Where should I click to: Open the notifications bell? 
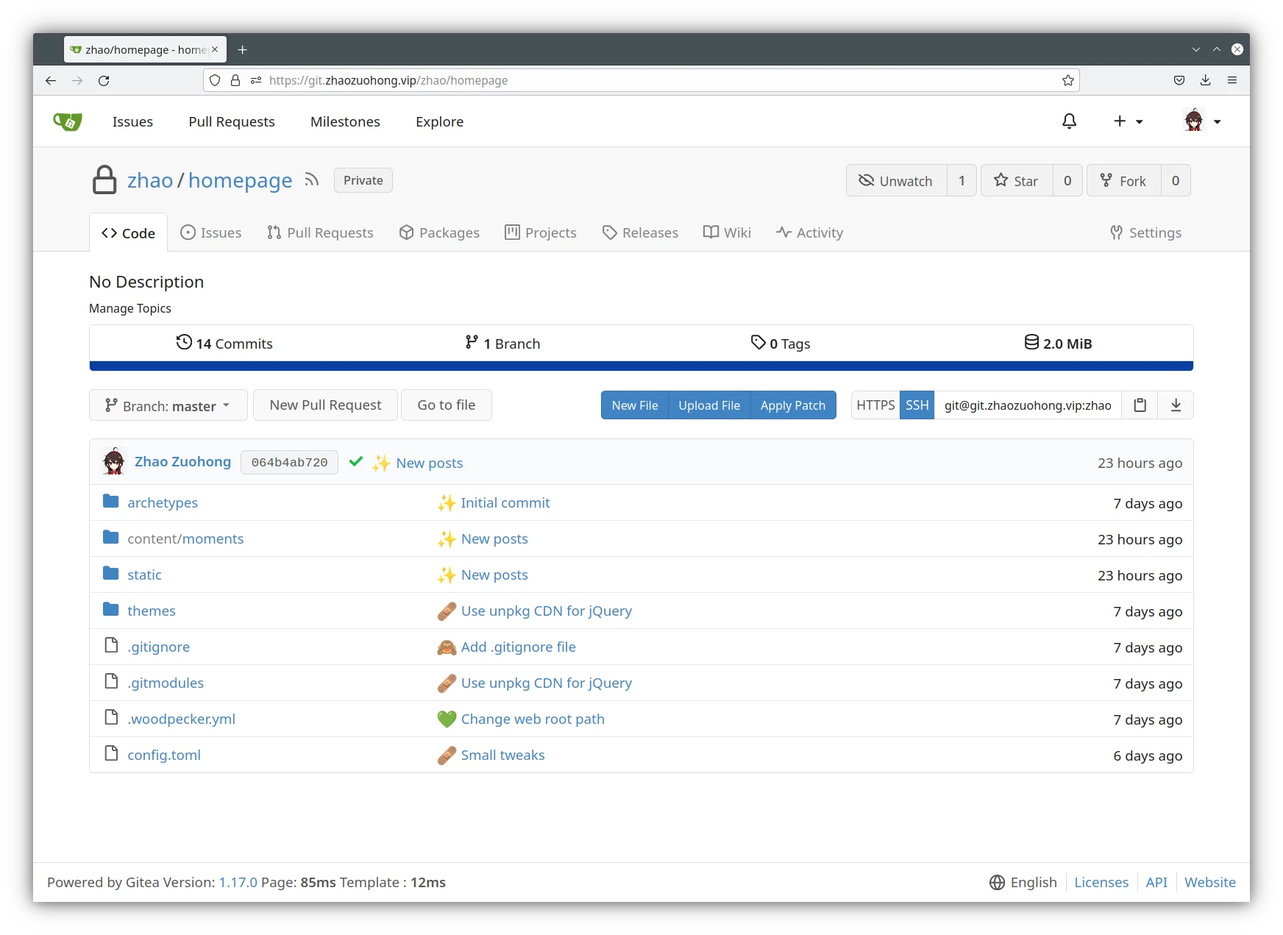1069,121
